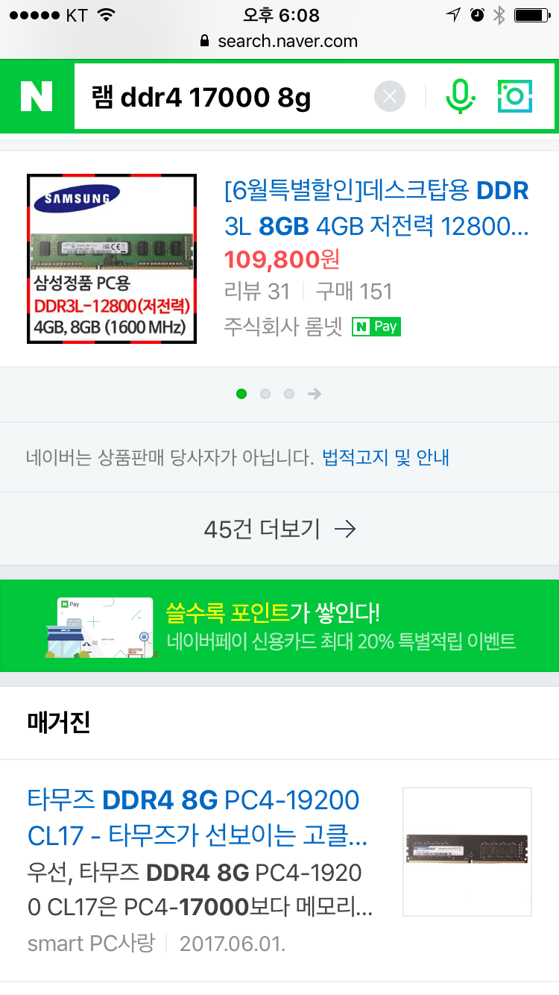Focus the search field containing 램 ddr4 17000 8g
Viewport: 559px width, 995px height.
pyautogui.click(x=224, y=96)
